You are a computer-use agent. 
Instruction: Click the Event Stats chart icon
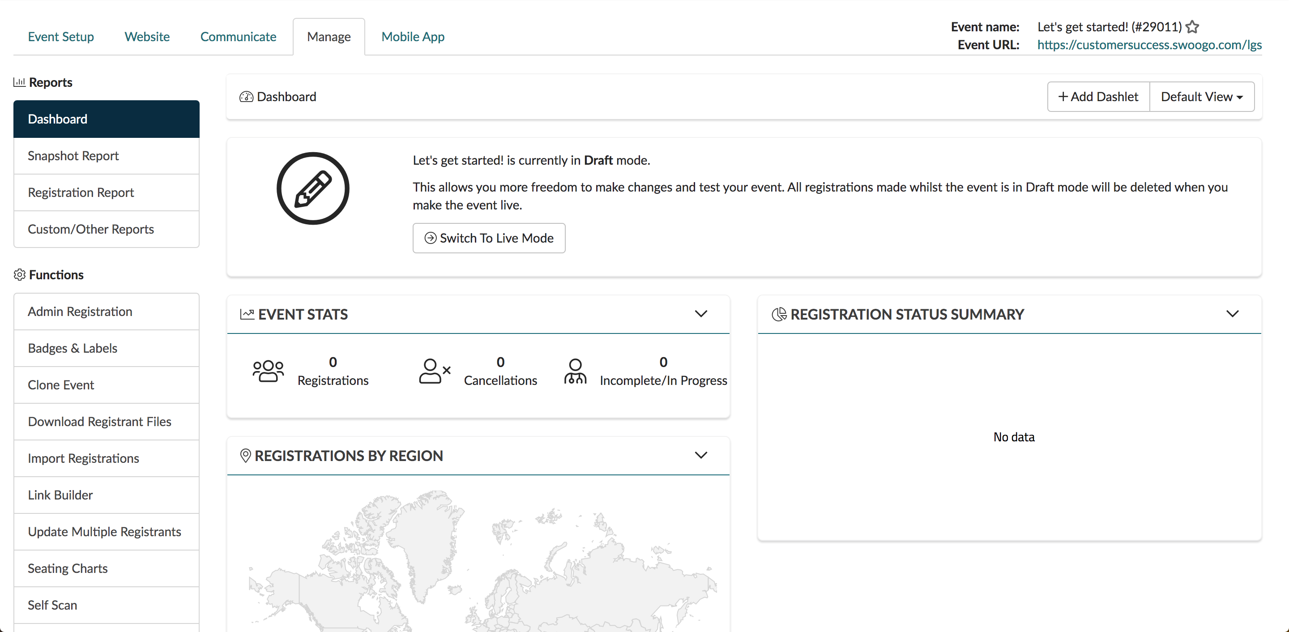point(247,314)
